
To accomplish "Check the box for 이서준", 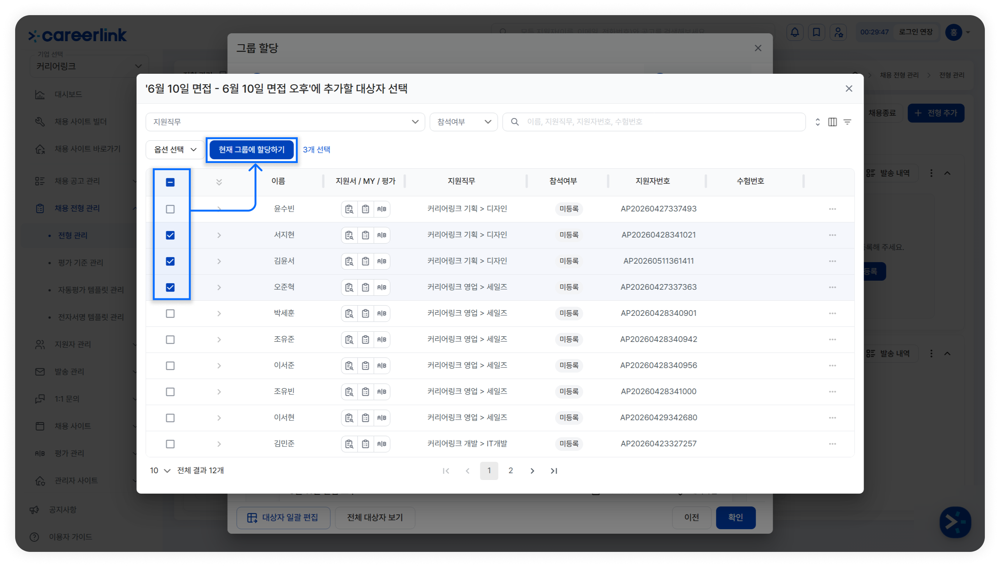I will 170,366.
